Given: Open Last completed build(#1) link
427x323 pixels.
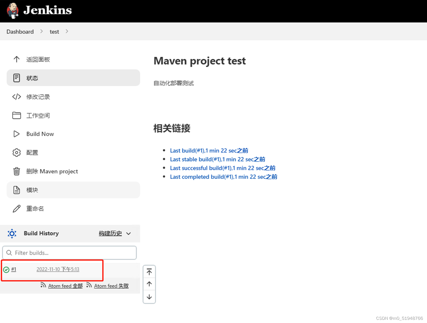Looking at the screenshot, I should click(223, 177).
